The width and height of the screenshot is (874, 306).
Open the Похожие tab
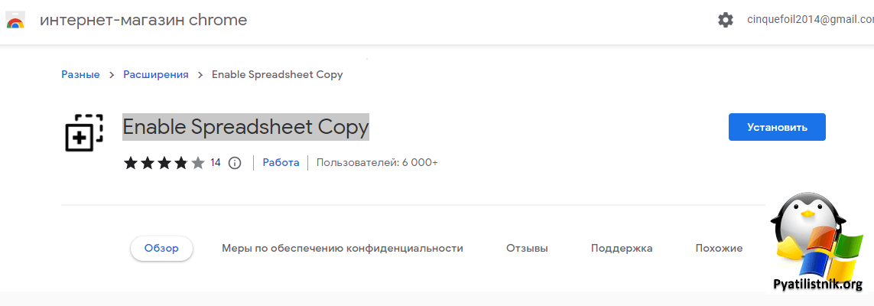(719, 248)
